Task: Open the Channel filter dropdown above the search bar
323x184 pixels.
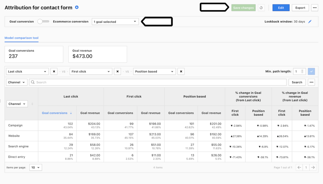Action: pyautogui.click(x=16, y=82)
